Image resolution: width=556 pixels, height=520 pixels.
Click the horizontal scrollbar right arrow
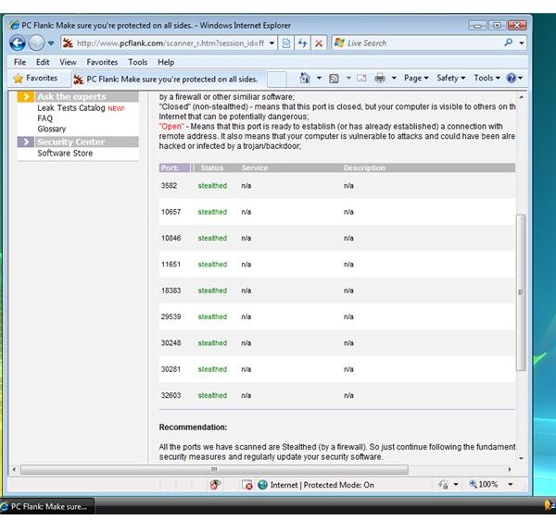pyautogui.click(x=510, y=470)
